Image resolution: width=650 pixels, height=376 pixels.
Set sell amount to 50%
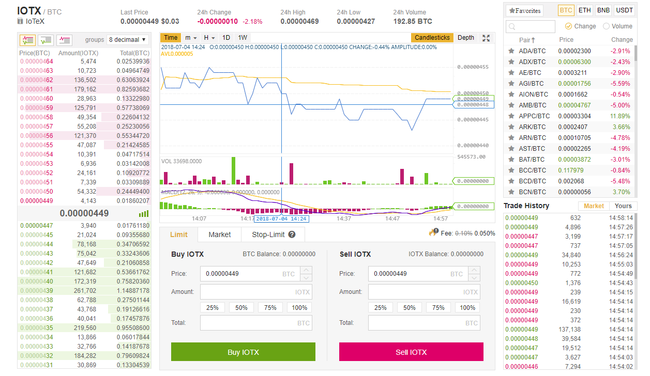[410, 308]
